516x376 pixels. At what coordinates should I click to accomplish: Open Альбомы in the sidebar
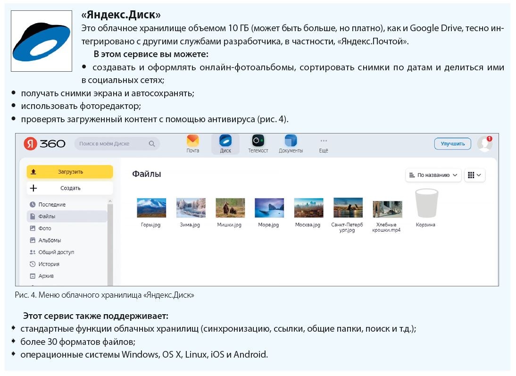[67, 240]
